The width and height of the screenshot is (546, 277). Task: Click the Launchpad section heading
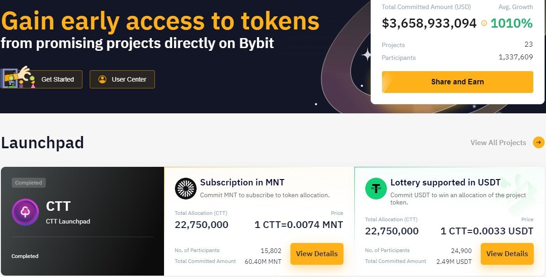tap(43, 142)
